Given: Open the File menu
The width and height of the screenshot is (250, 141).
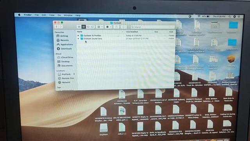Looking at the screenshot, I should point(37,15).
